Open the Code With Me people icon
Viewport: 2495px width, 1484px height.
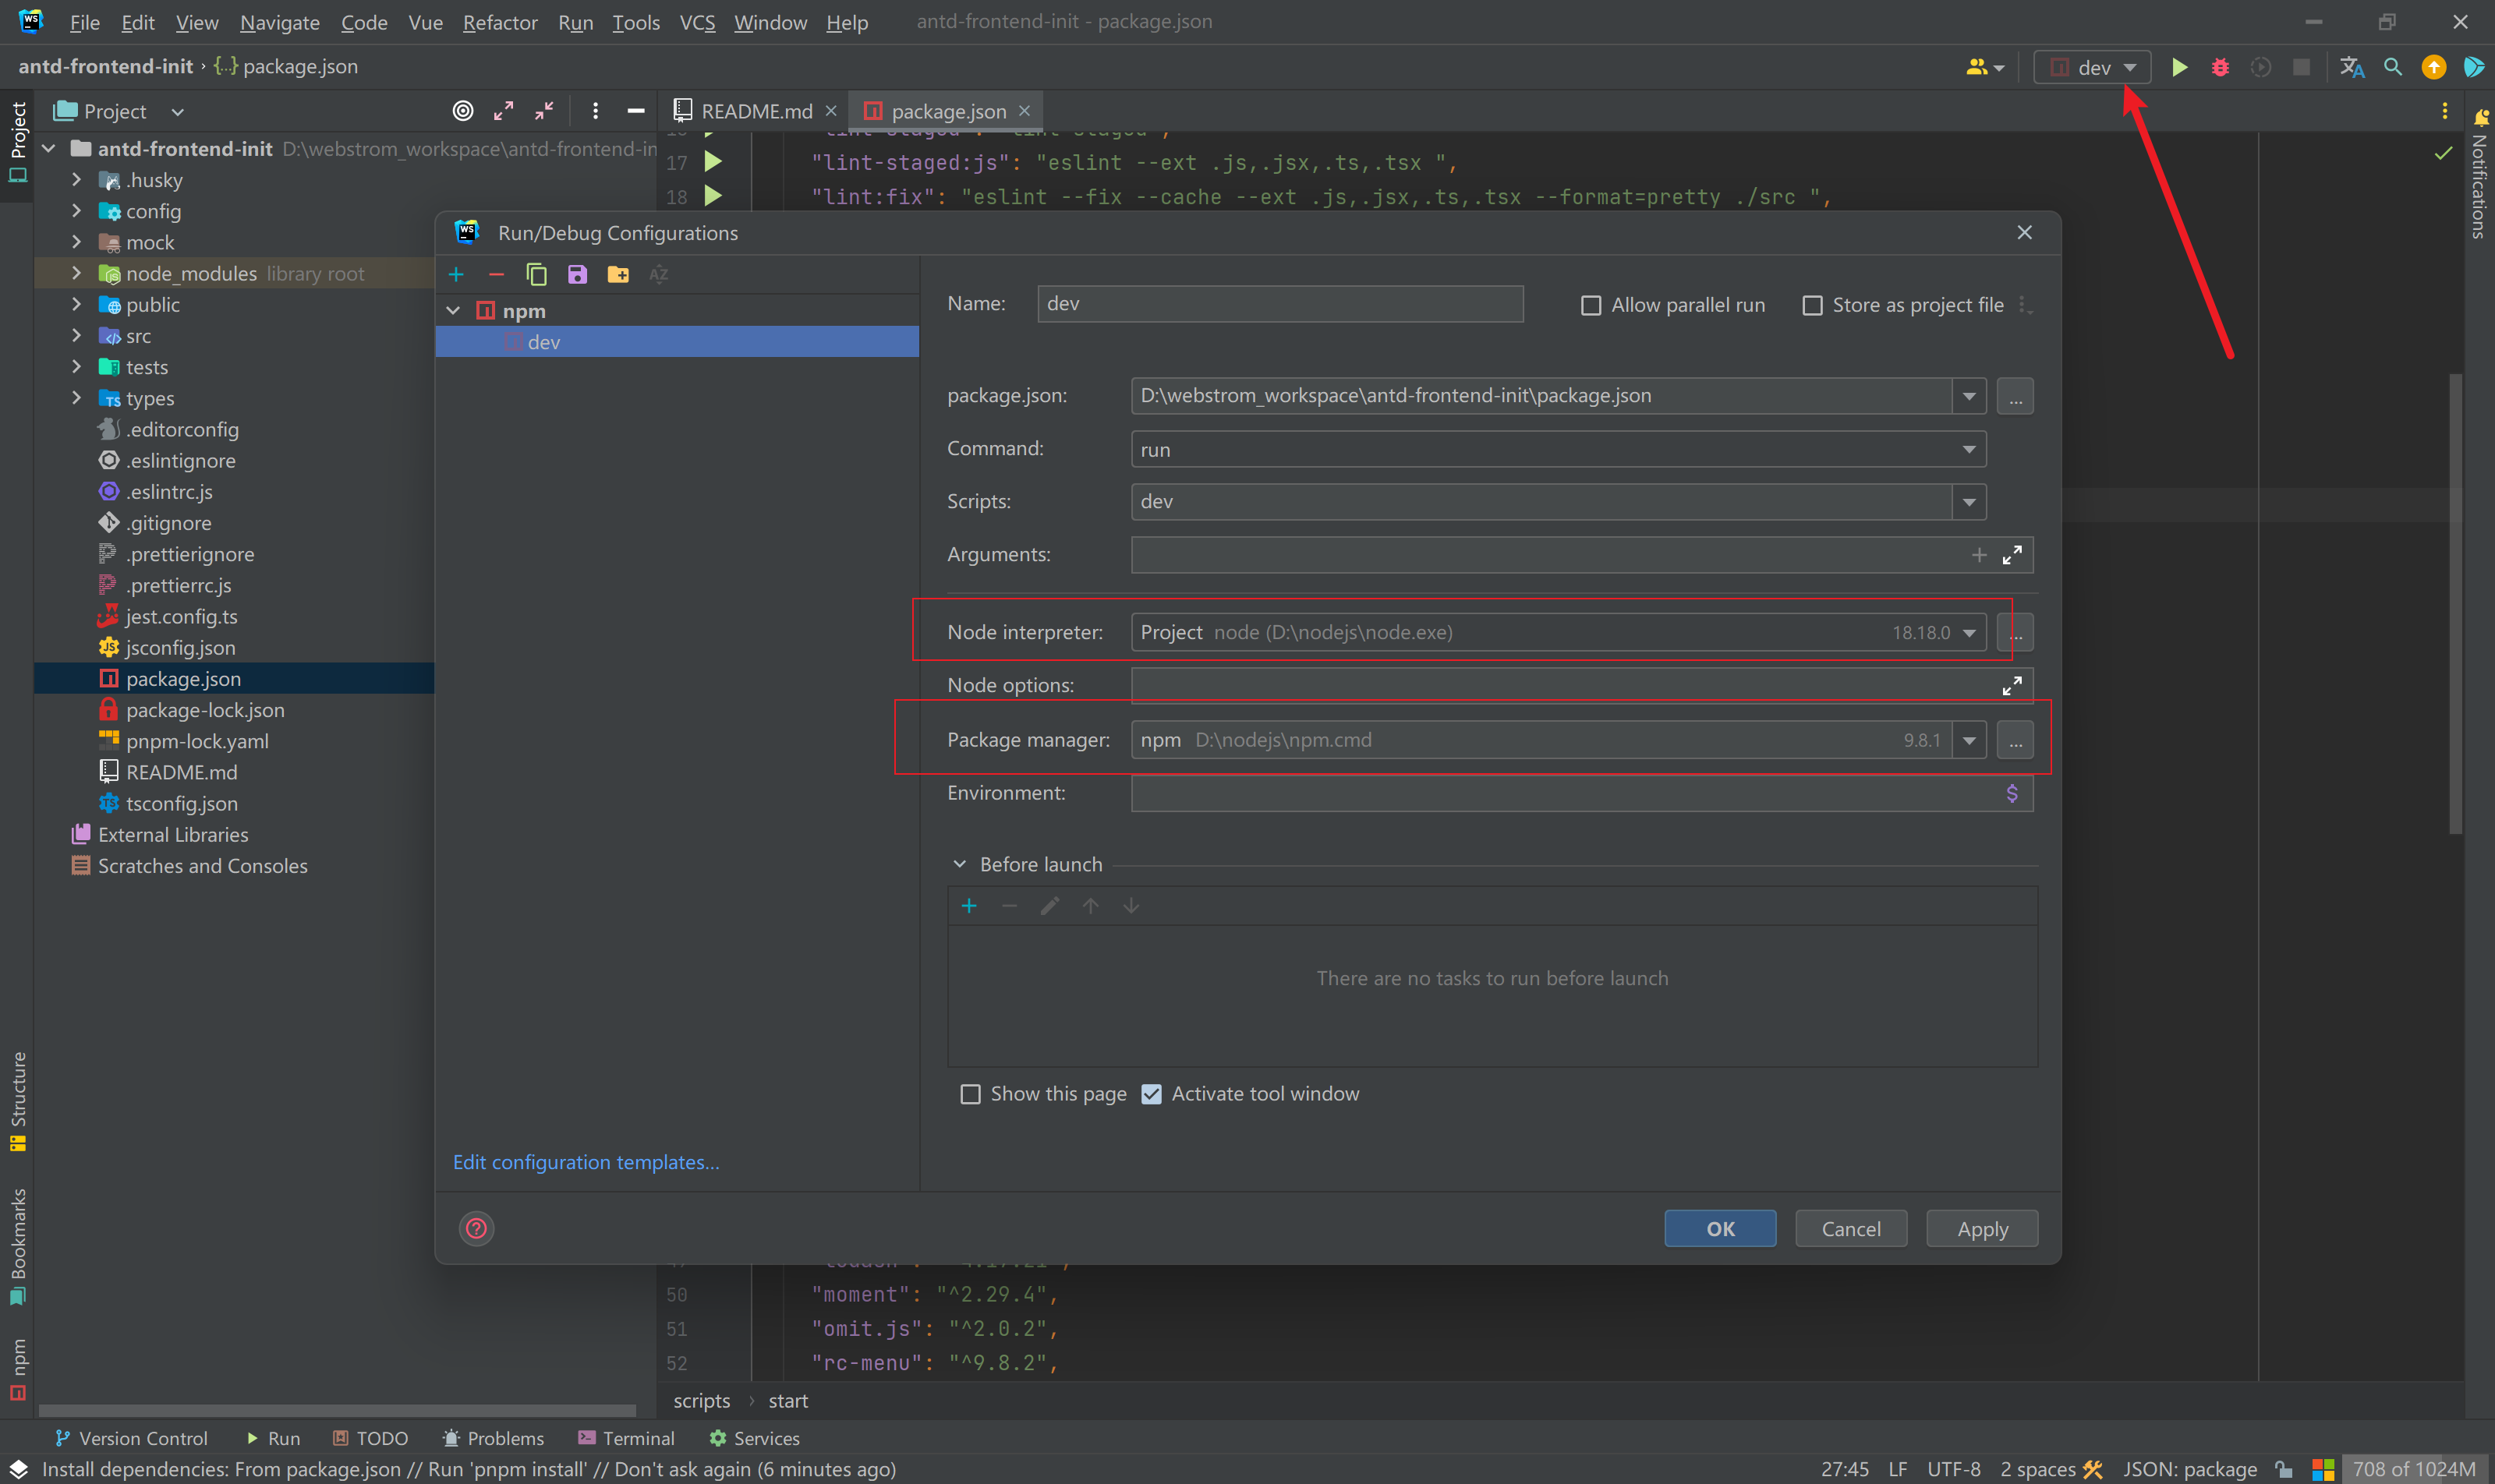tap(1986, 67)
